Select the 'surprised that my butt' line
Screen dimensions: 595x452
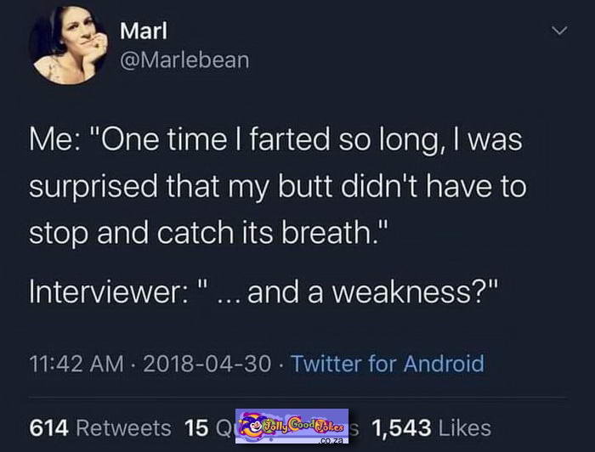click(278, 186)
